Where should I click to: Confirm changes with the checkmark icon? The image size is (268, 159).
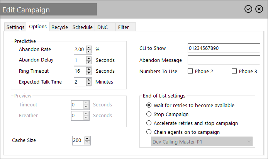[248, 9]
